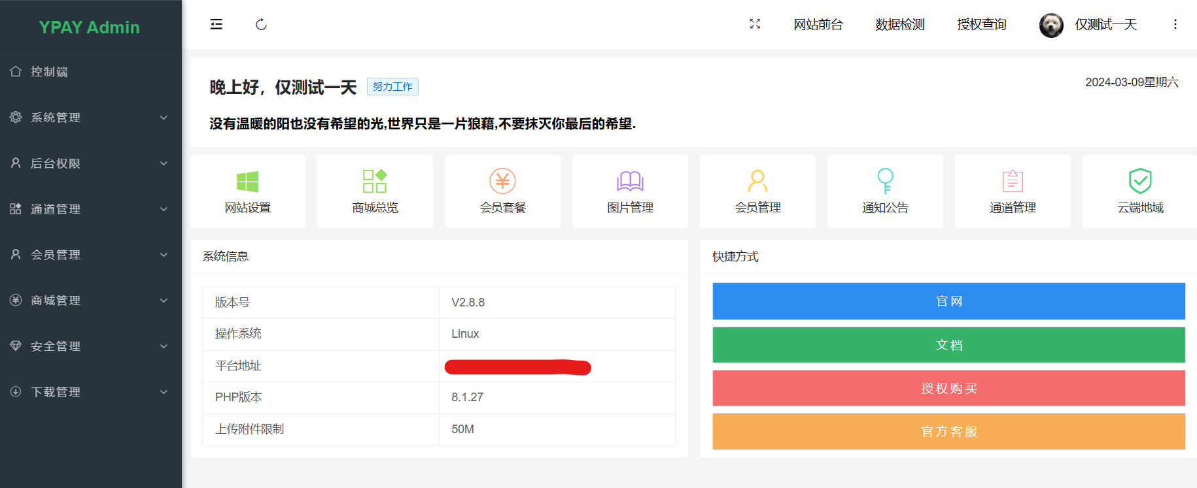
Task: Click the 努力工作 status badge
Action: click(392, 87)
